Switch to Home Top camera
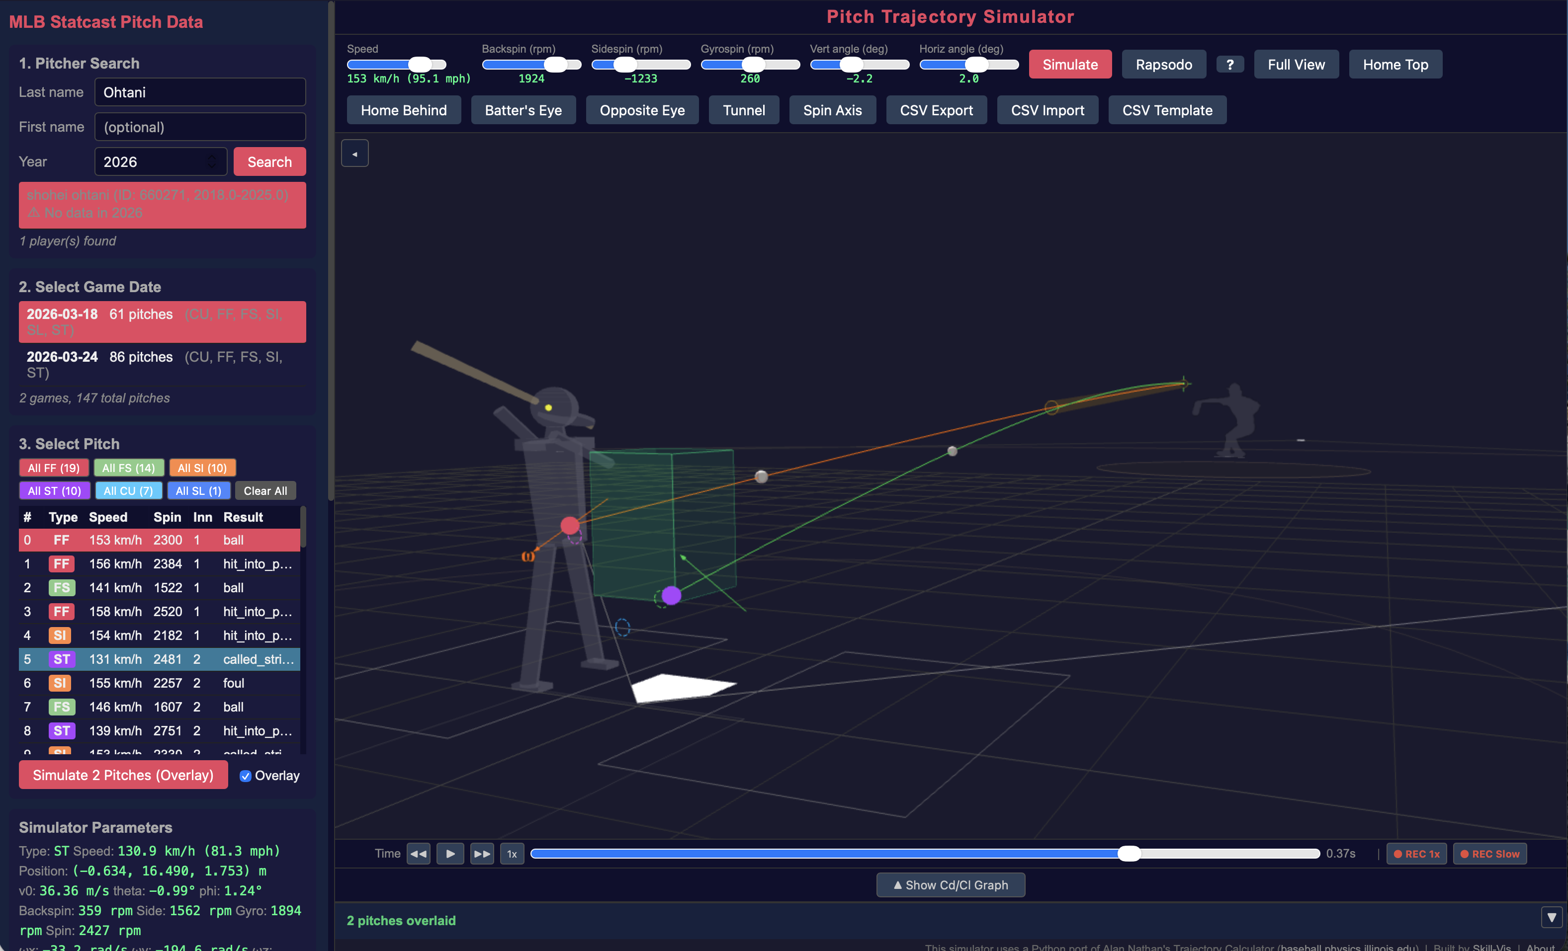The width and height of the screenshot is (1568, 951). pos(1395,64)
